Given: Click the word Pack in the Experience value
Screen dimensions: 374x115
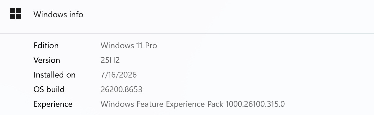Looking at the screenshot, I should click(x=215, y=104).
